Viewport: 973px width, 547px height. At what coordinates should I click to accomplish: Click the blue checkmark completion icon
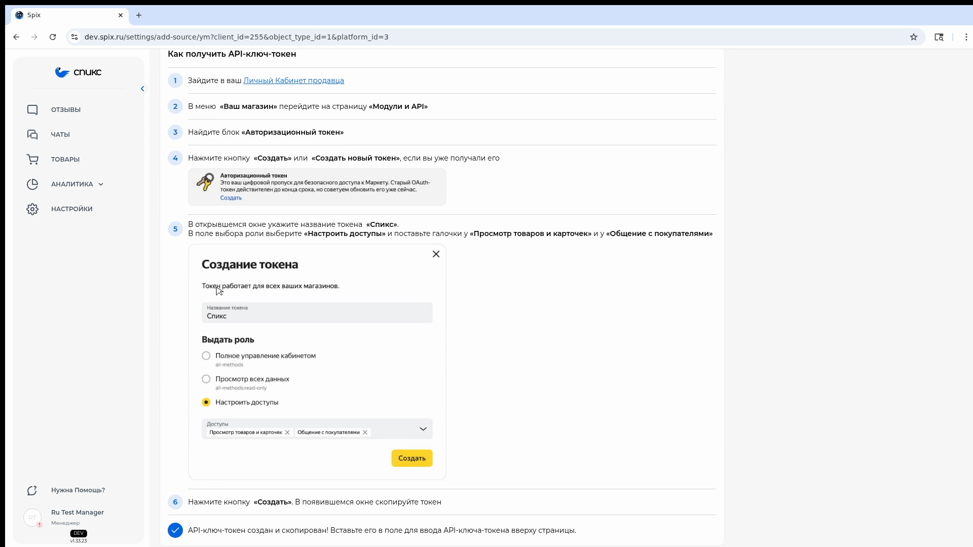[x=175, y=530]
